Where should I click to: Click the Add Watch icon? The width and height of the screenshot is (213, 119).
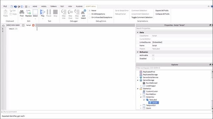pos(84,12)
